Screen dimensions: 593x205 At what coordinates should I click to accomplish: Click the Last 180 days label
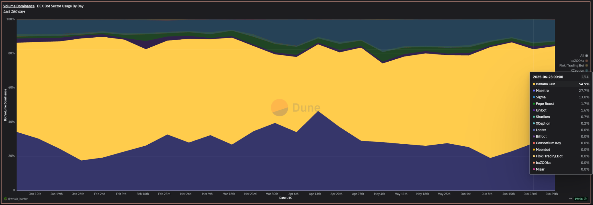click(14, 12)
